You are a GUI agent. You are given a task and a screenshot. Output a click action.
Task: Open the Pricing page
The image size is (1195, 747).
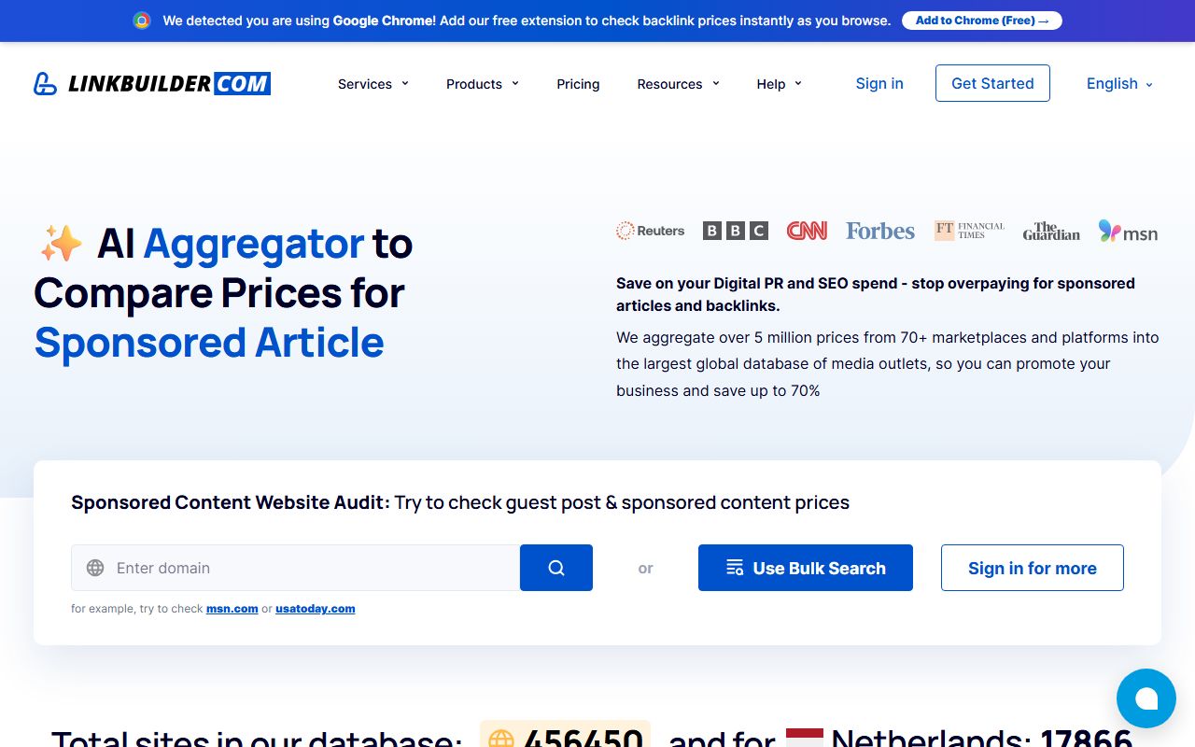click(578, 84)
